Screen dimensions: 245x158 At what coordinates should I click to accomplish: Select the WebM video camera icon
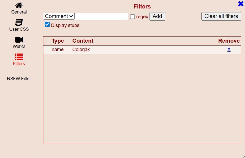pos(19,40)
